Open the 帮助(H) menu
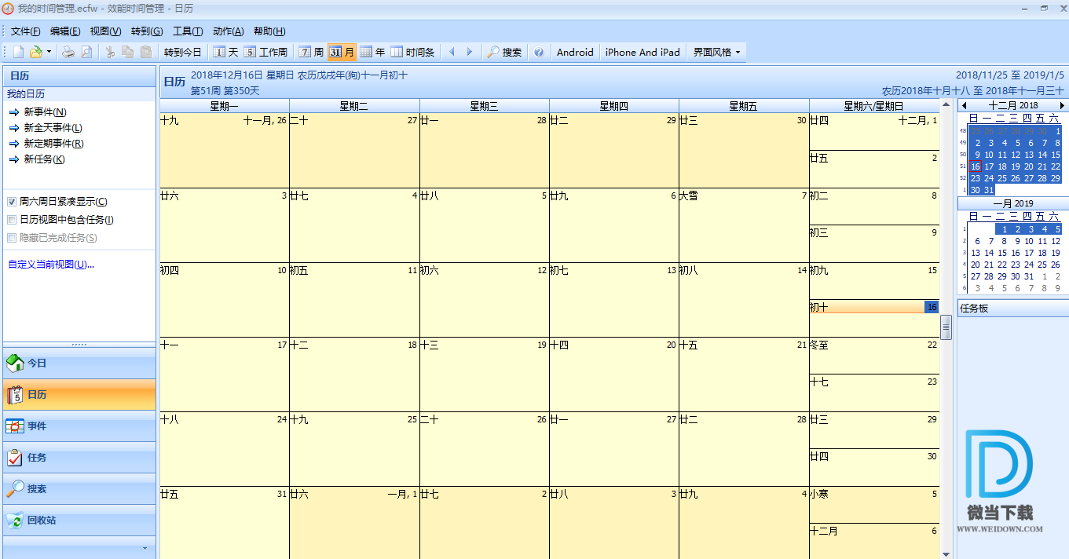The image size is (1069, 559). coord(269,31)
